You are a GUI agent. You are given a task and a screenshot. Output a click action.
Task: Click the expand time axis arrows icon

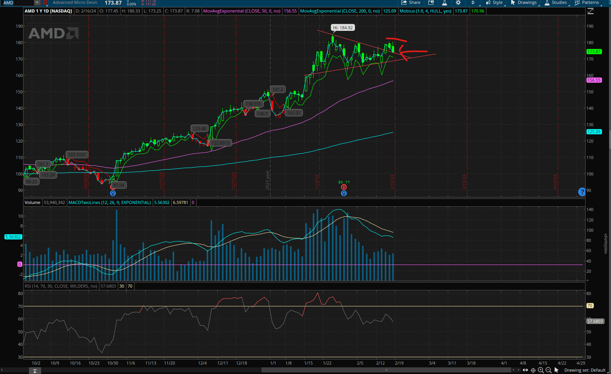[525, 370]
